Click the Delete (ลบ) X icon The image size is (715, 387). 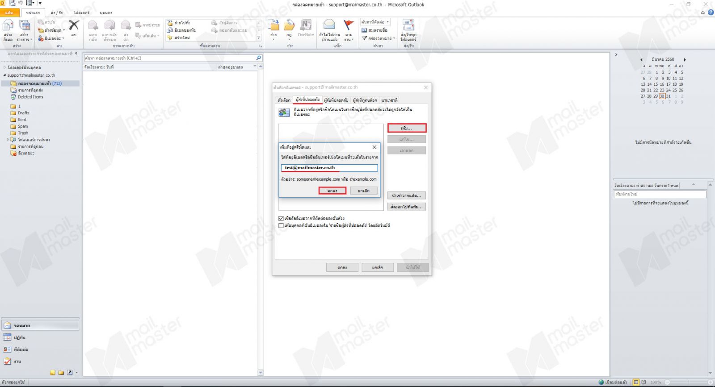(x=74, y=25)
